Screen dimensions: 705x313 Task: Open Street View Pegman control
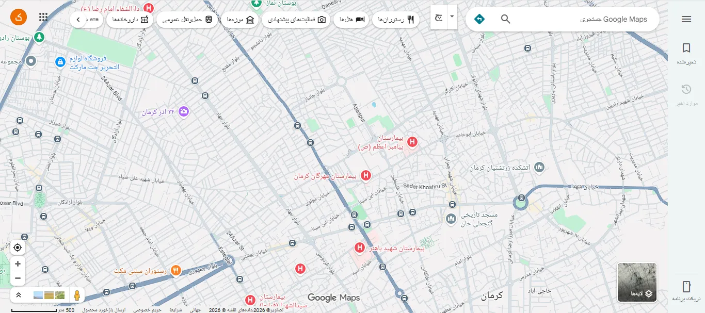click(77, 295)
